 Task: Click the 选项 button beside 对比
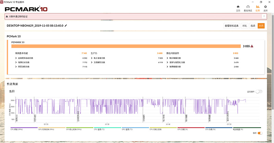pyautogui.click(x=253, y=26)
